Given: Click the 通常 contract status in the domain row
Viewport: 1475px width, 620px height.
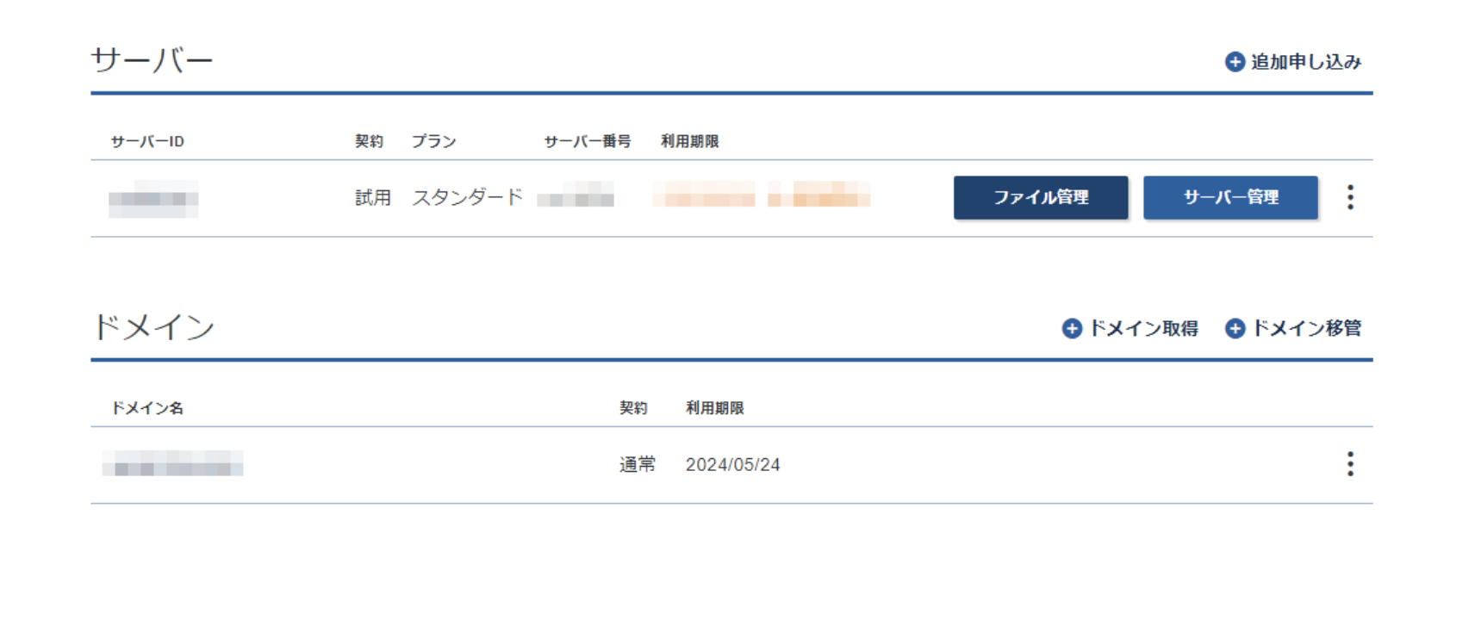Looking at the screenshot, I should tap(637, 465).
